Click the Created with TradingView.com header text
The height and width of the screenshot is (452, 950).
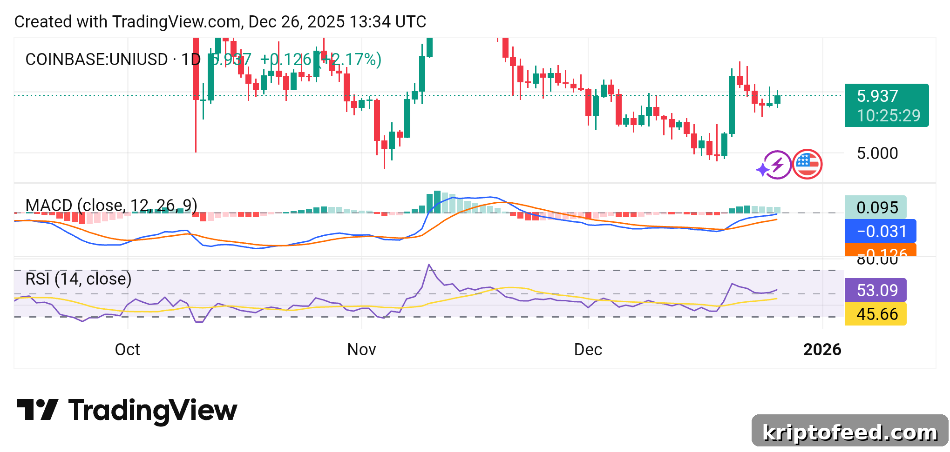pos(220,22)
